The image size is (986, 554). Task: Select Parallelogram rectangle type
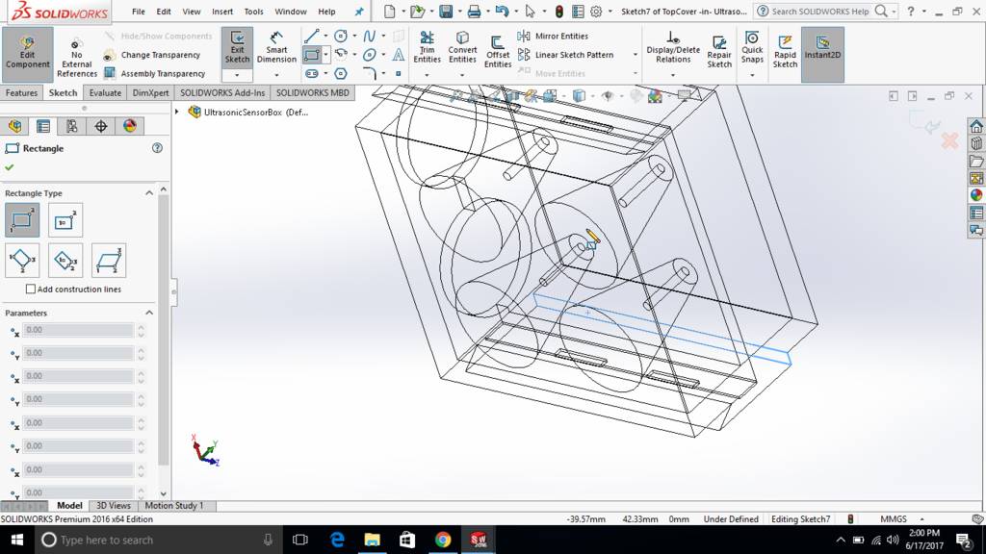pyautogui.click(x=109, y=260)
